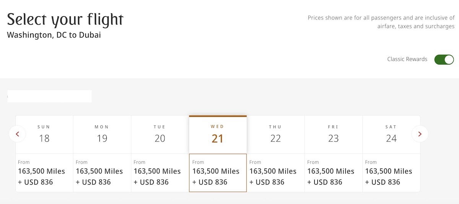The width and height of the screenshot is (459, 204).
Task: Select the Tuesday 20 date tab
Action: (x=160, y=134)
